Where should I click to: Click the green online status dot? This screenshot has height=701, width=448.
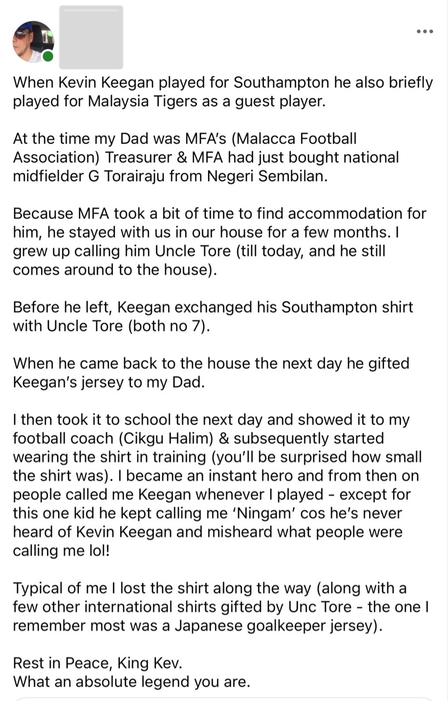click(48, 56)
